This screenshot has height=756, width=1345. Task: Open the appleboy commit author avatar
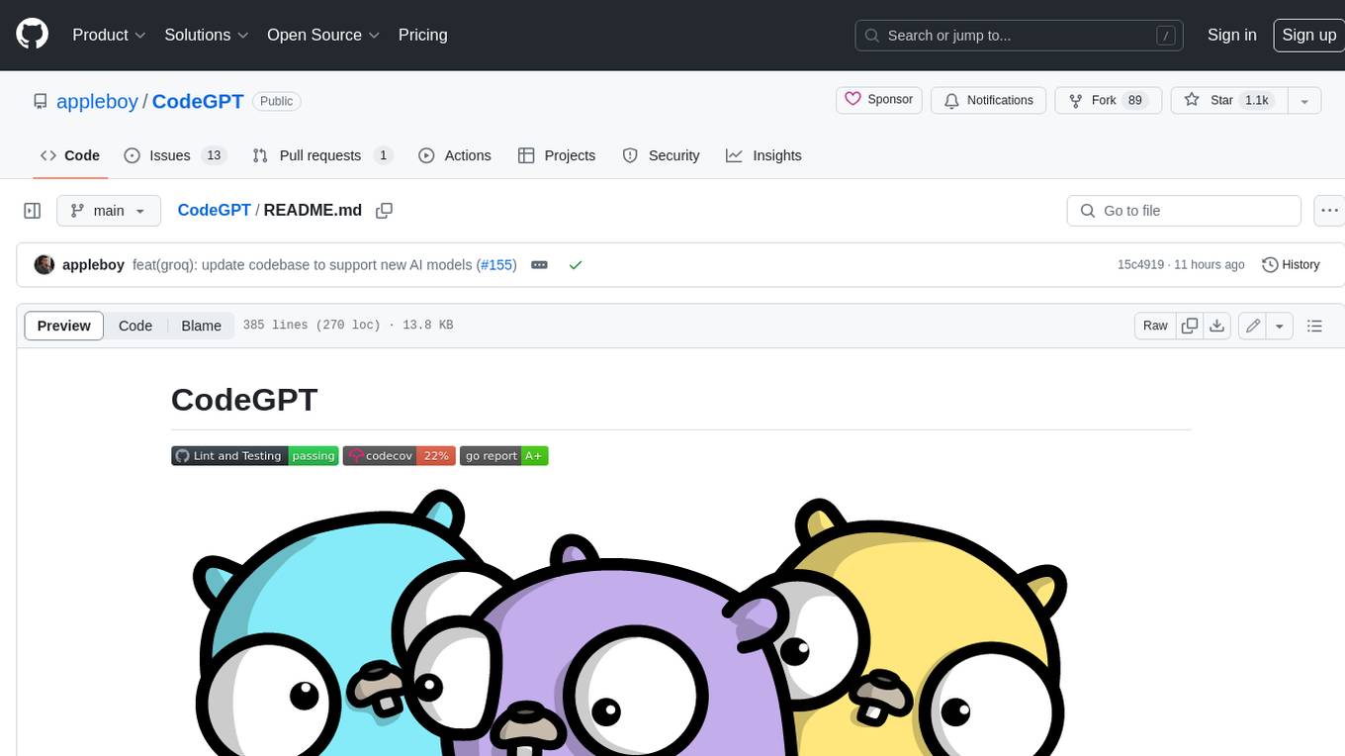(44, 264)
